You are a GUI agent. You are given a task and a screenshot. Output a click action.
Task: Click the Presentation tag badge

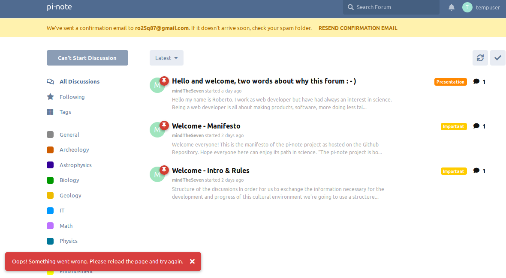click(x=451, y=82)
